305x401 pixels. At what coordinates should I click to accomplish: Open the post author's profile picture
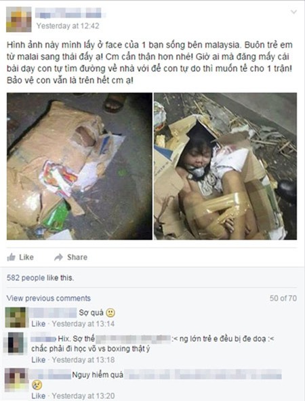pos(18,19)
